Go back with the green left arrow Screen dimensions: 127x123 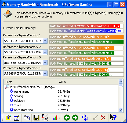pos(67,118)
